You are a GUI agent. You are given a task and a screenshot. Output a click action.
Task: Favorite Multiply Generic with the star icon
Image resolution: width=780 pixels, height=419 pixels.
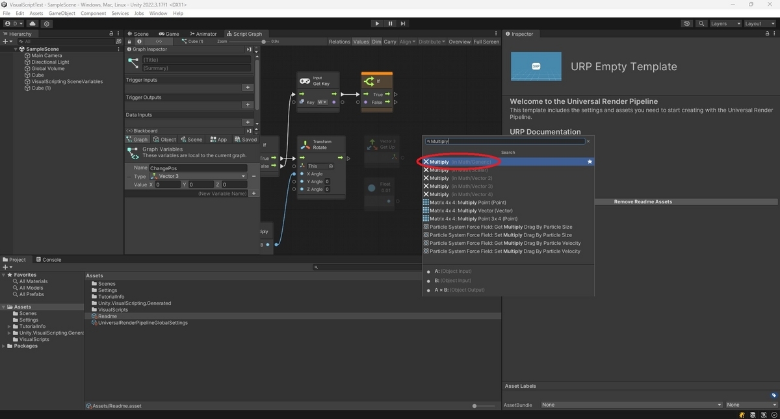pyautogui.click(x=590, y=162)
